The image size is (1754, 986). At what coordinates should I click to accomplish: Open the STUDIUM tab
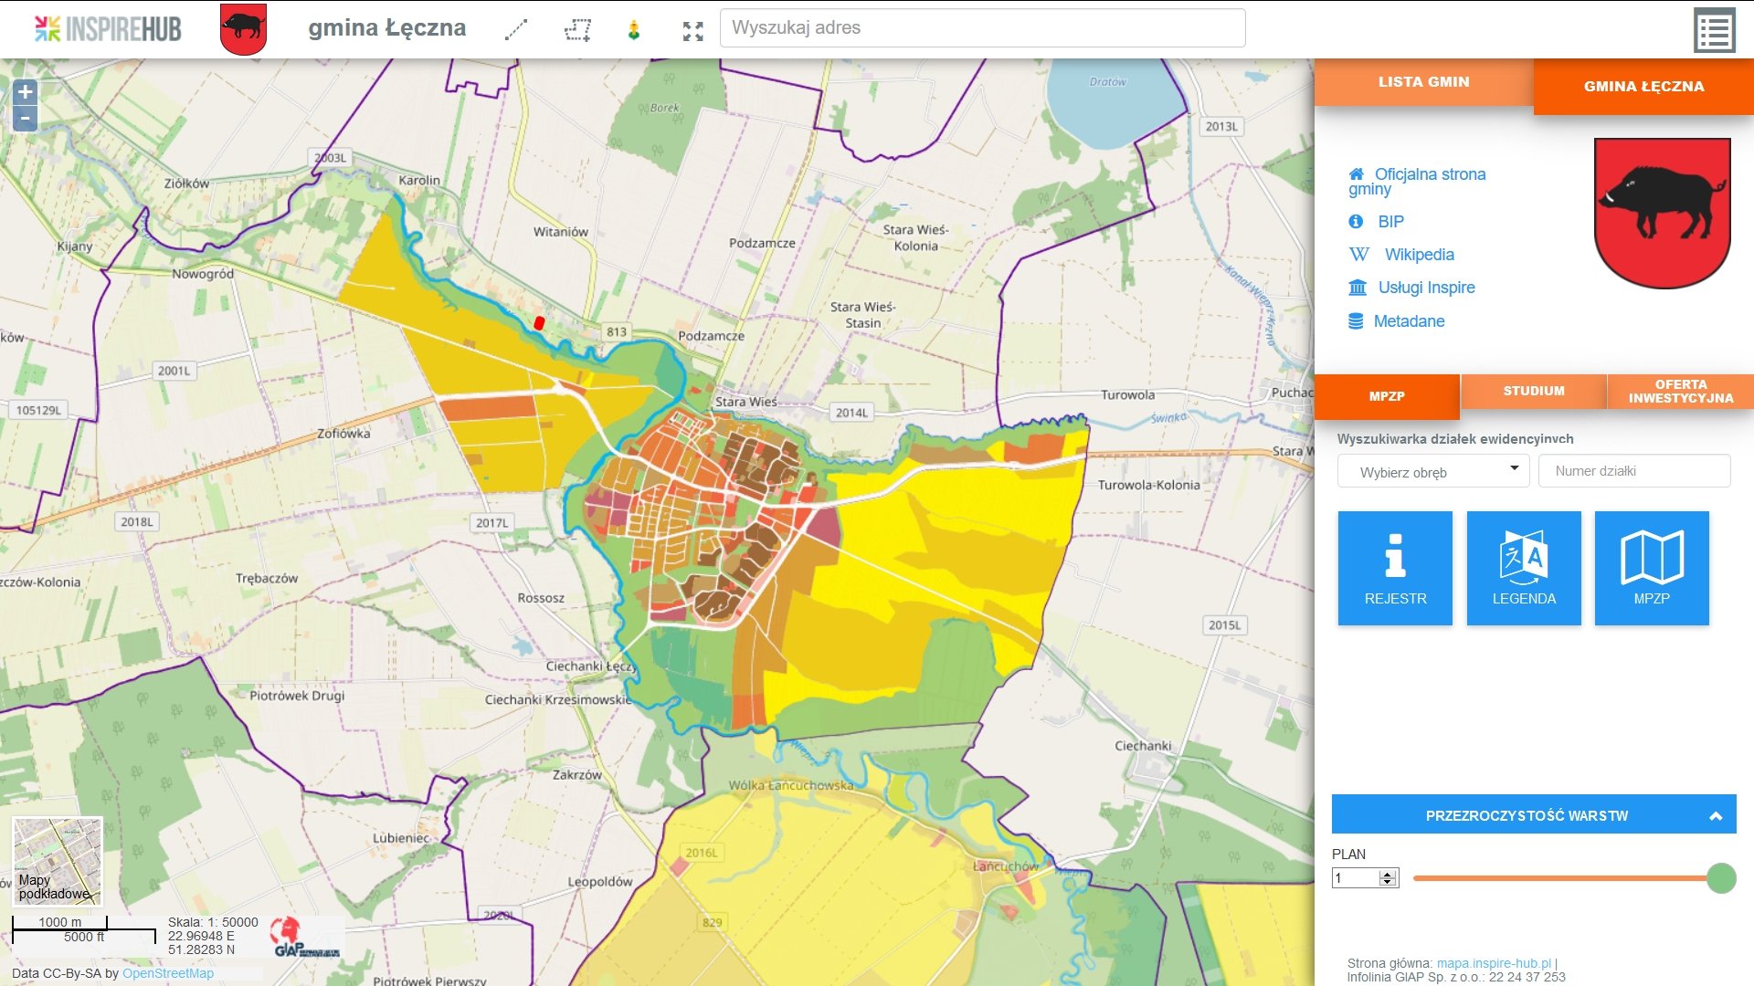click(x=1533, y=391)
